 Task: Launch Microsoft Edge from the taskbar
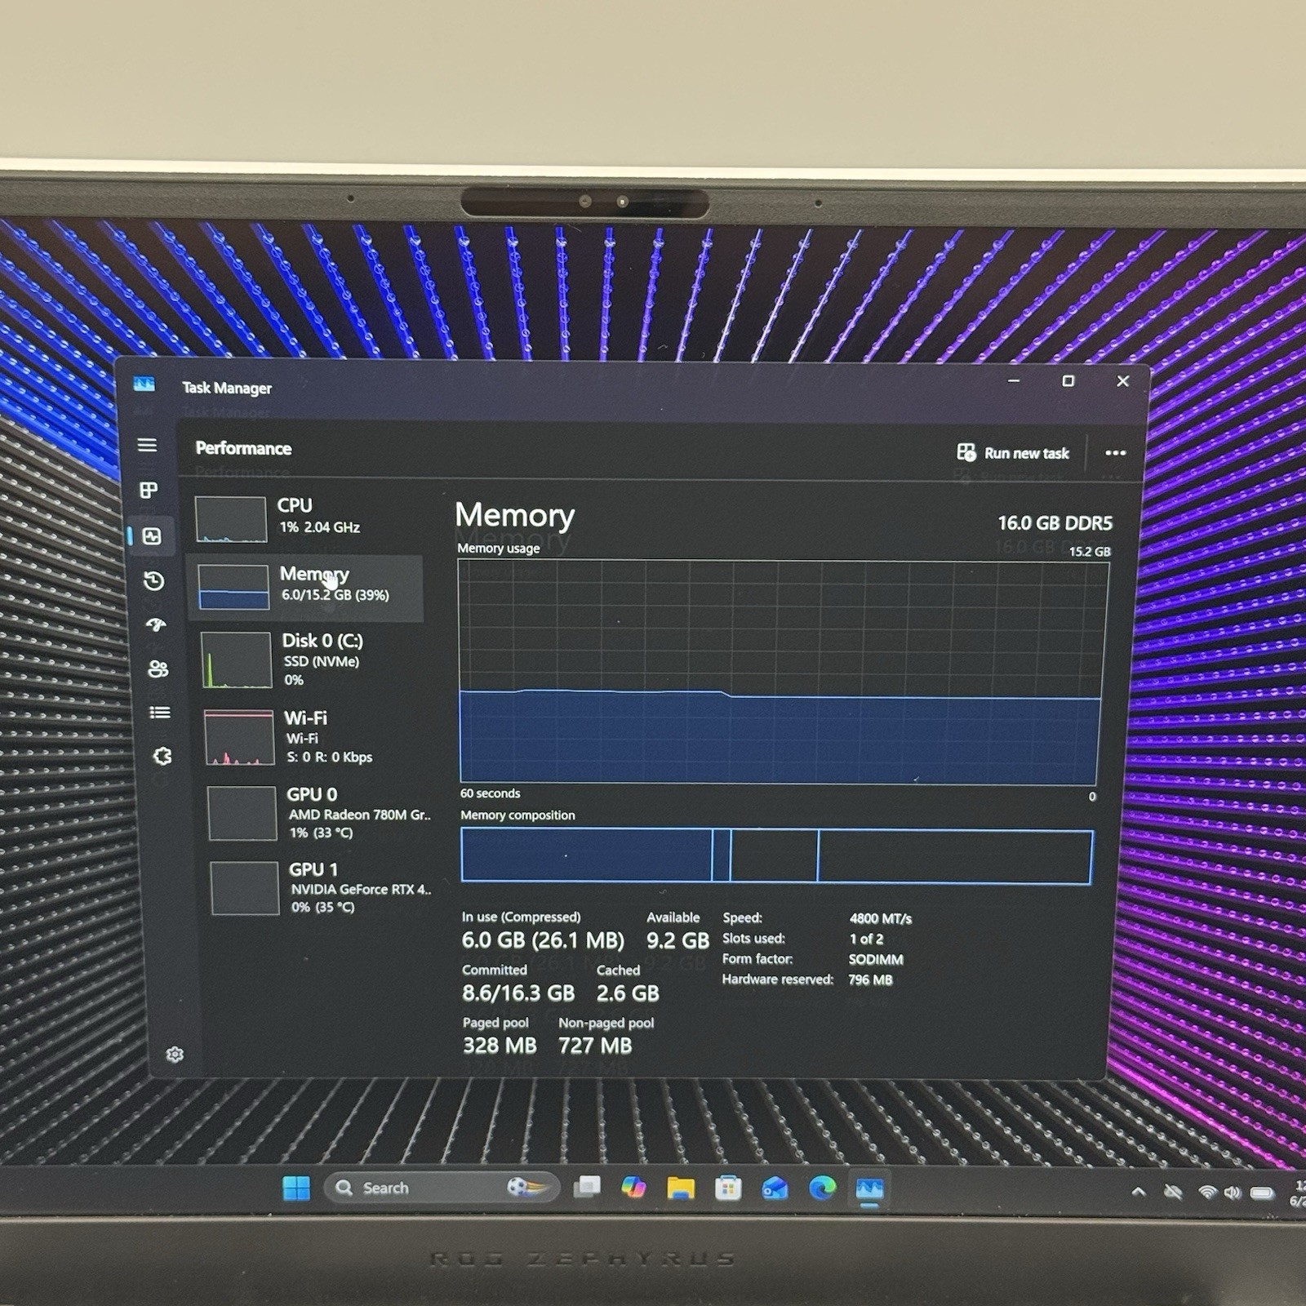tap(823, 1188)
